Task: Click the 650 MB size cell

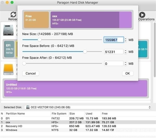Action: pyautogui.click(x=74, y=126)
